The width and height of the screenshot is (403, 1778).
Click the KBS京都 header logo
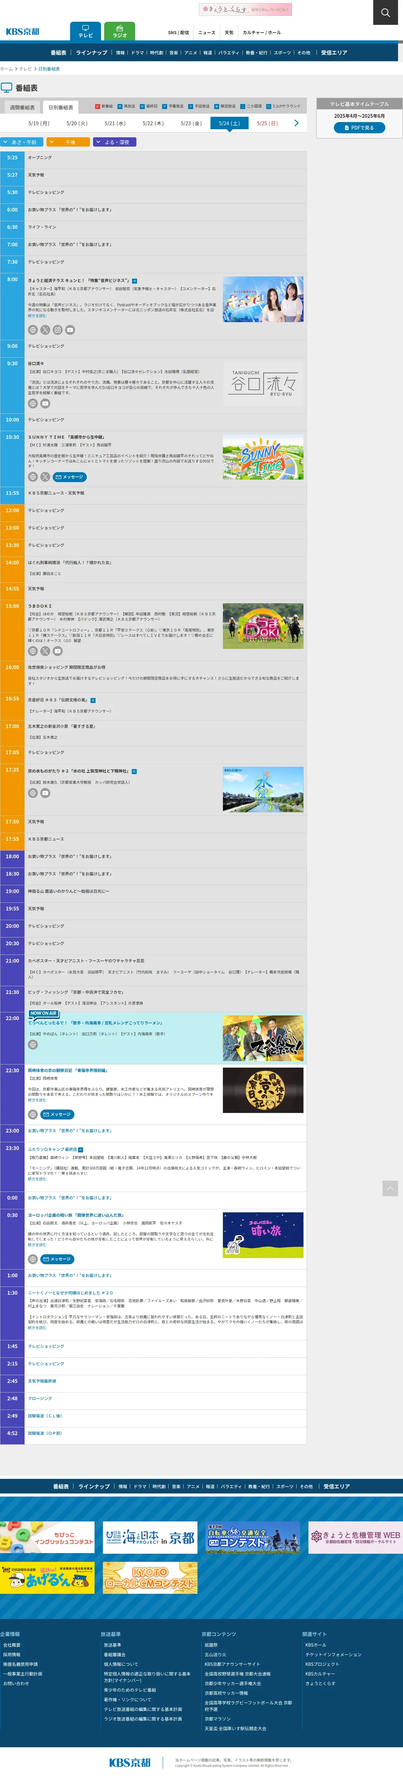pyautogui.click(x=23, y=32)
